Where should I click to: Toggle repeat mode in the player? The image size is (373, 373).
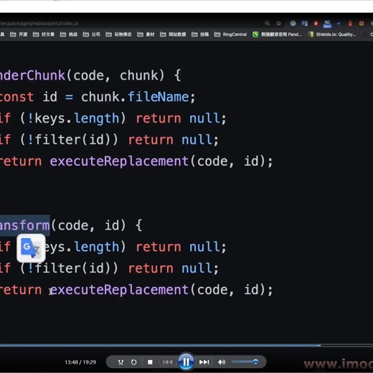coord(133,362)
